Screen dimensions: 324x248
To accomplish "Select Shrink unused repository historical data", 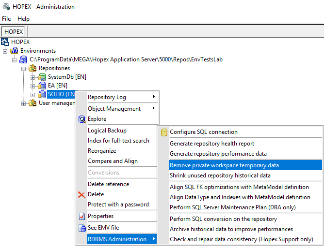I will coord(245,175).
